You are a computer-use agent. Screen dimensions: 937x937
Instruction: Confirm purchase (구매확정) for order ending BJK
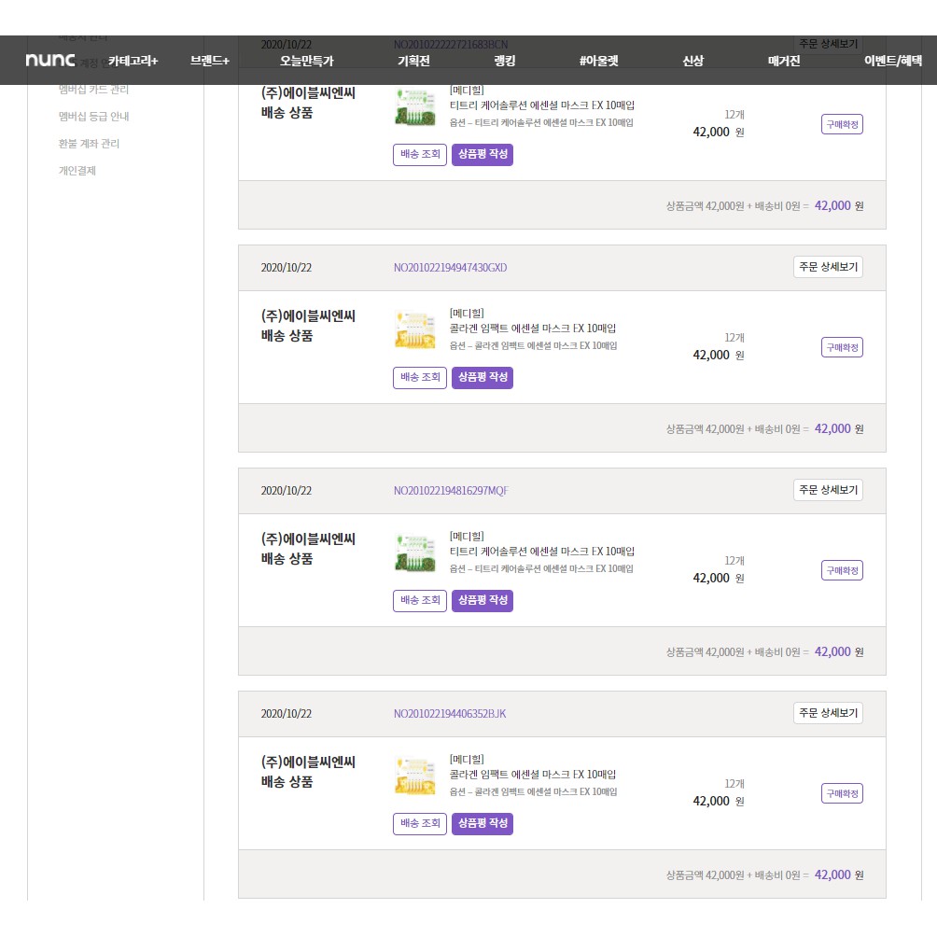click(842, 793)
